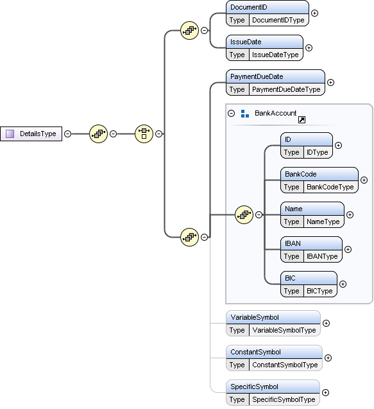The width and height of the screenshot is (374, 409).
Task: Expand the SpecificSymbol plus icon
Action: pos(325,392)
